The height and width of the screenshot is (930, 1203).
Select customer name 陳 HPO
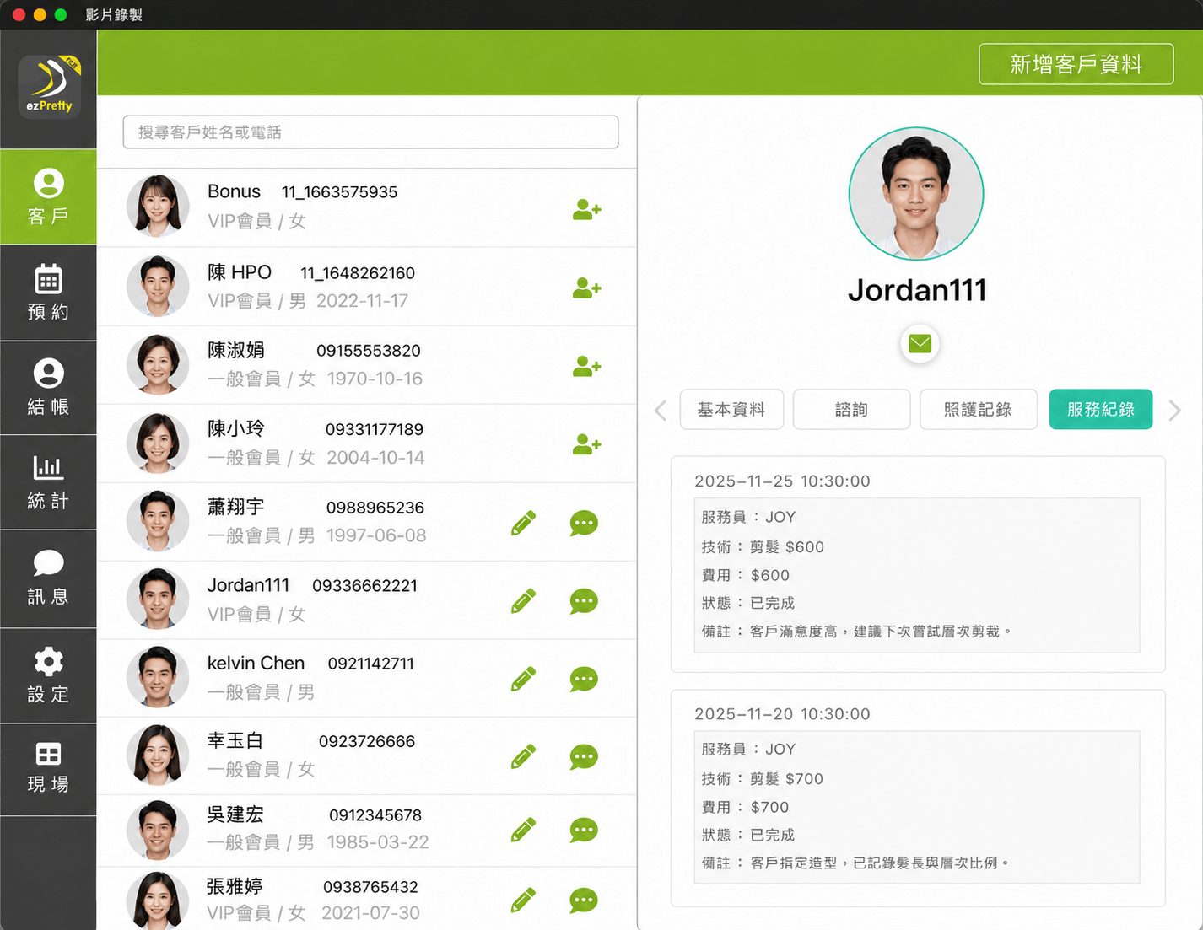coord(240,272)
